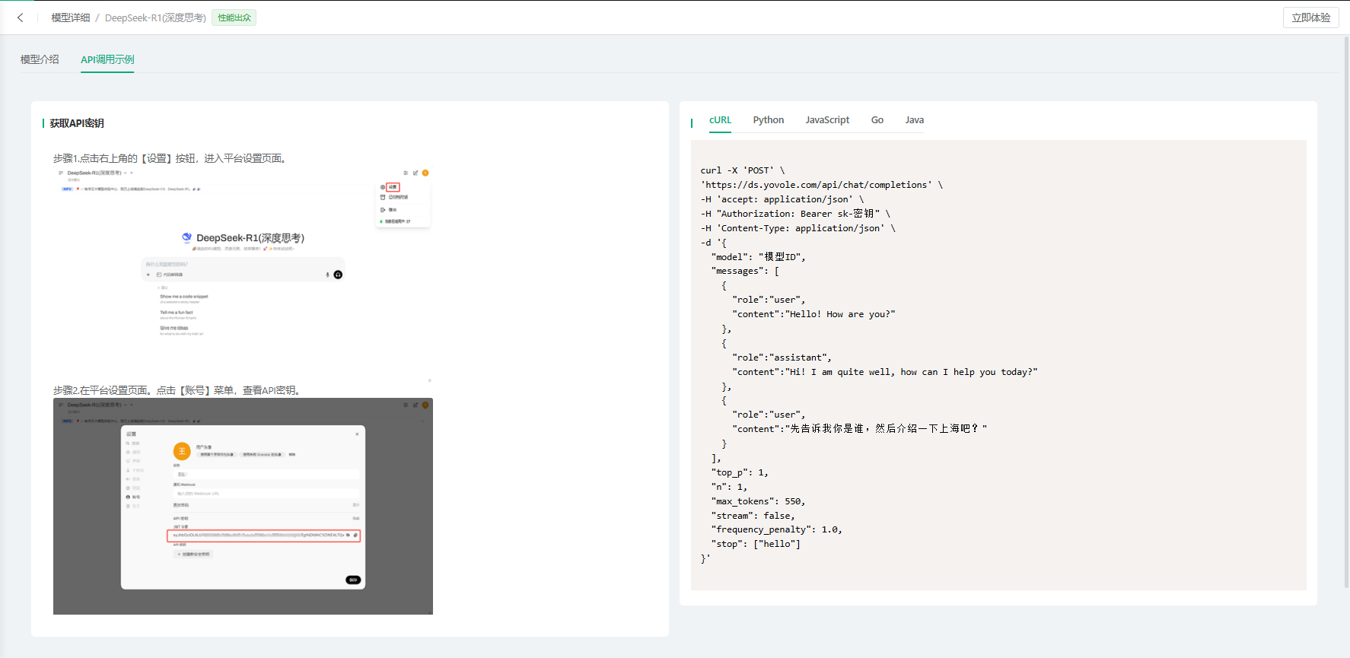Image resolution: width=1350 pixels, height=658 pixels.
Task: Open the JavaScript code tab
Action: 827,120
